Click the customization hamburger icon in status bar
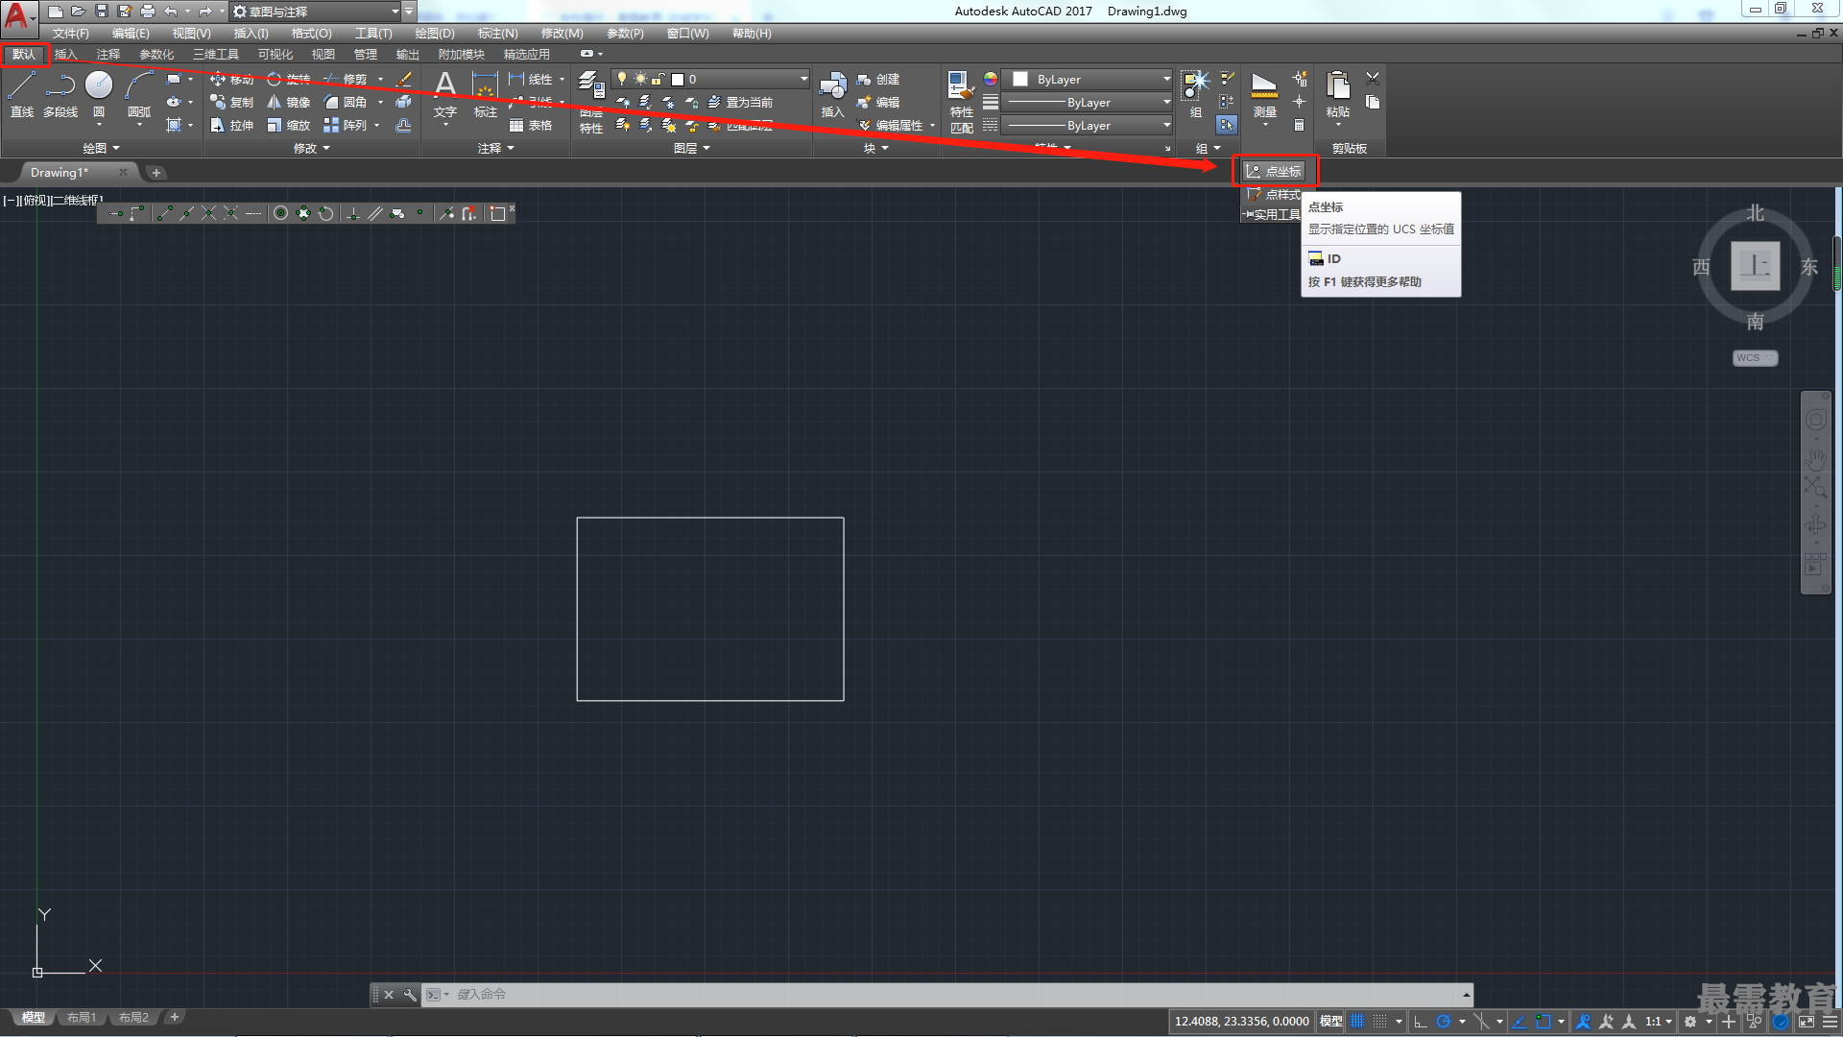The image size is (1843, 1037). pos(1831,1022)
